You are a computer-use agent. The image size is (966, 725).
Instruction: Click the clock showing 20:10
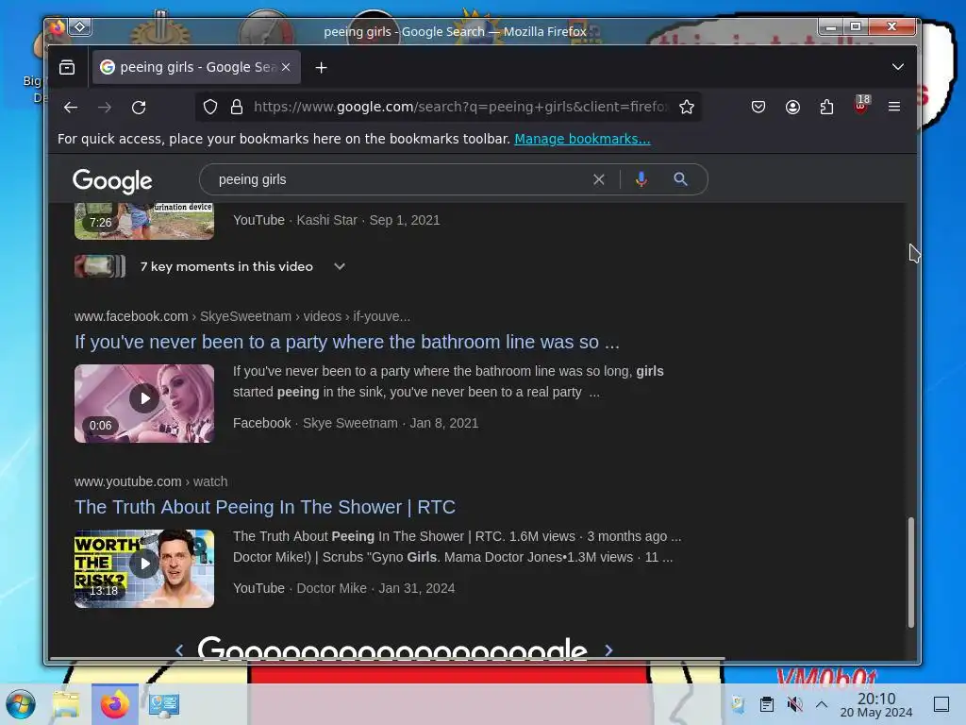click(876, 704)
